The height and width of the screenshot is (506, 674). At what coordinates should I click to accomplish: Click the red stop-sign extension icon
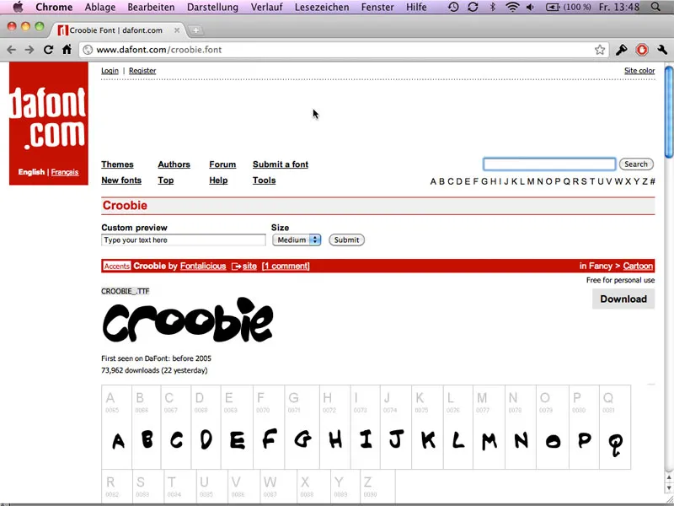coord(642,50)
